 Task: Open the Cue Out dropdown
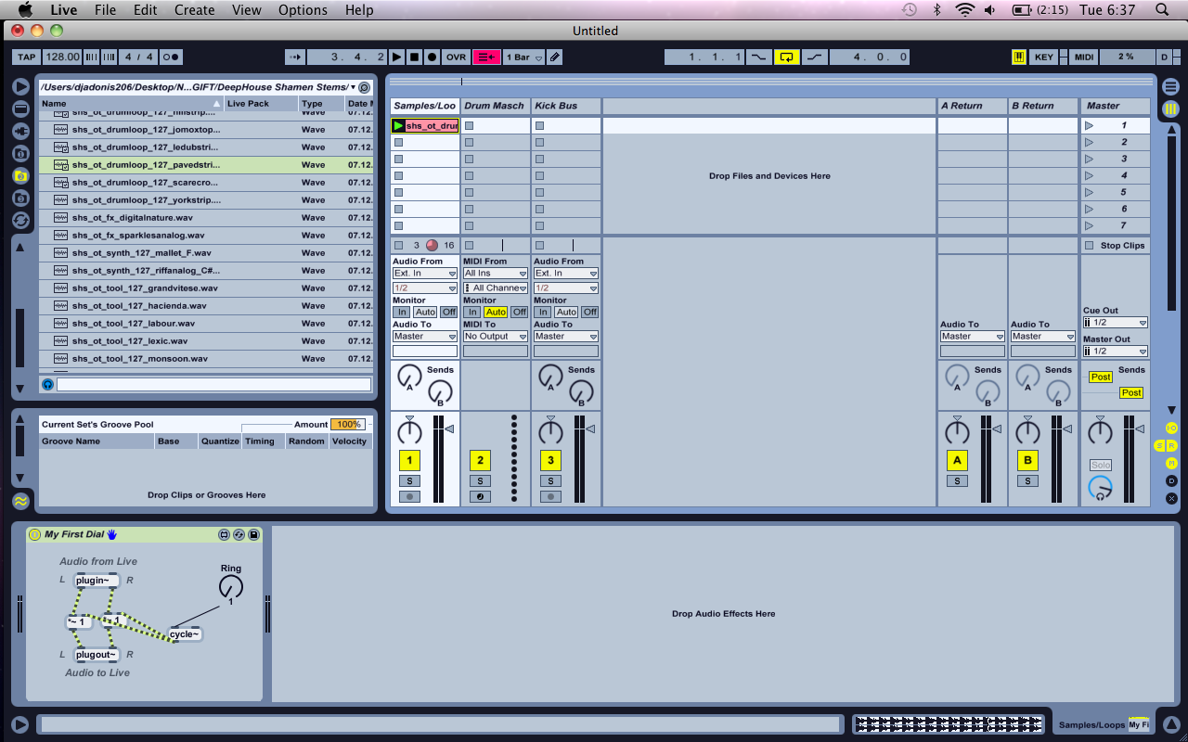point(1116,323)
